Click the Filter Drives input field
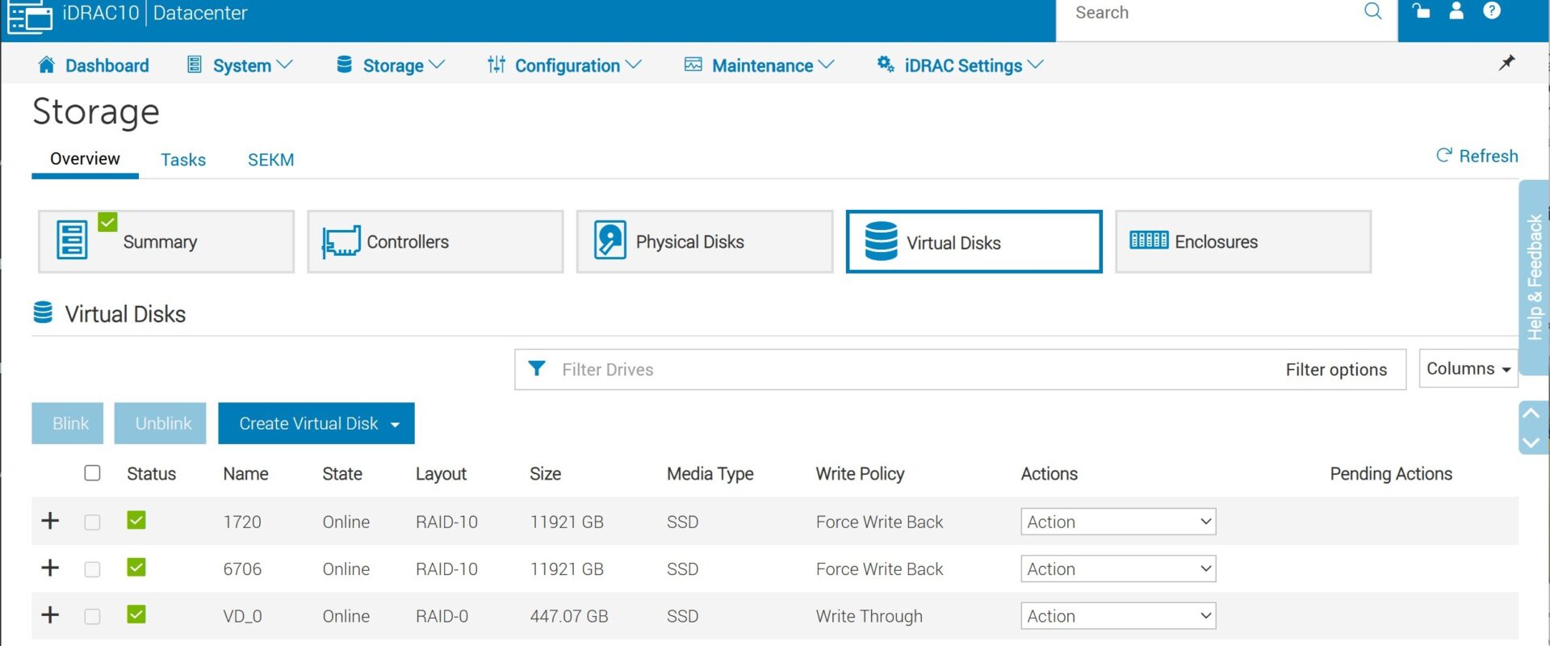This screenshot has width=1550, height=646. coord(888,370)
